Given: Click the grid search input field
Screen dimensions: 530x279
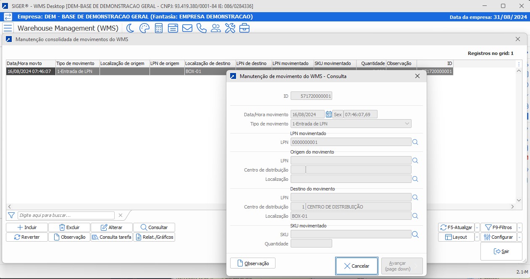Looking at the screenshot, I should [x=66, y=215].
